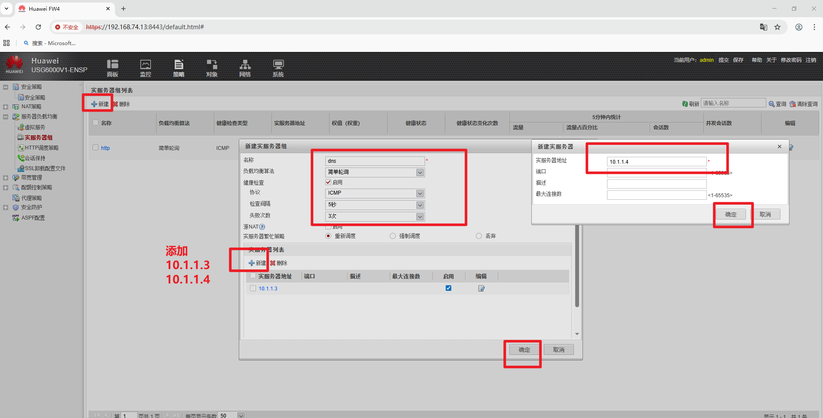Expand the NAT策略 tree node
The width and height of the screenshot is (823, 418).
[6, 107]
